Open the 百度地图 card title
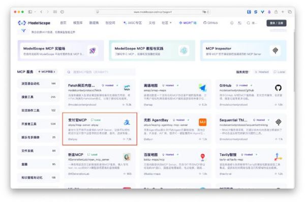This screenshot has height=202, width=305. pos(151,155)
